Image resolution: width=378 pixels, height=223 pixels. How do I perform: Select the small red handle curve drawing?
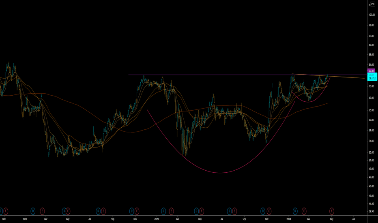(309, 102)
